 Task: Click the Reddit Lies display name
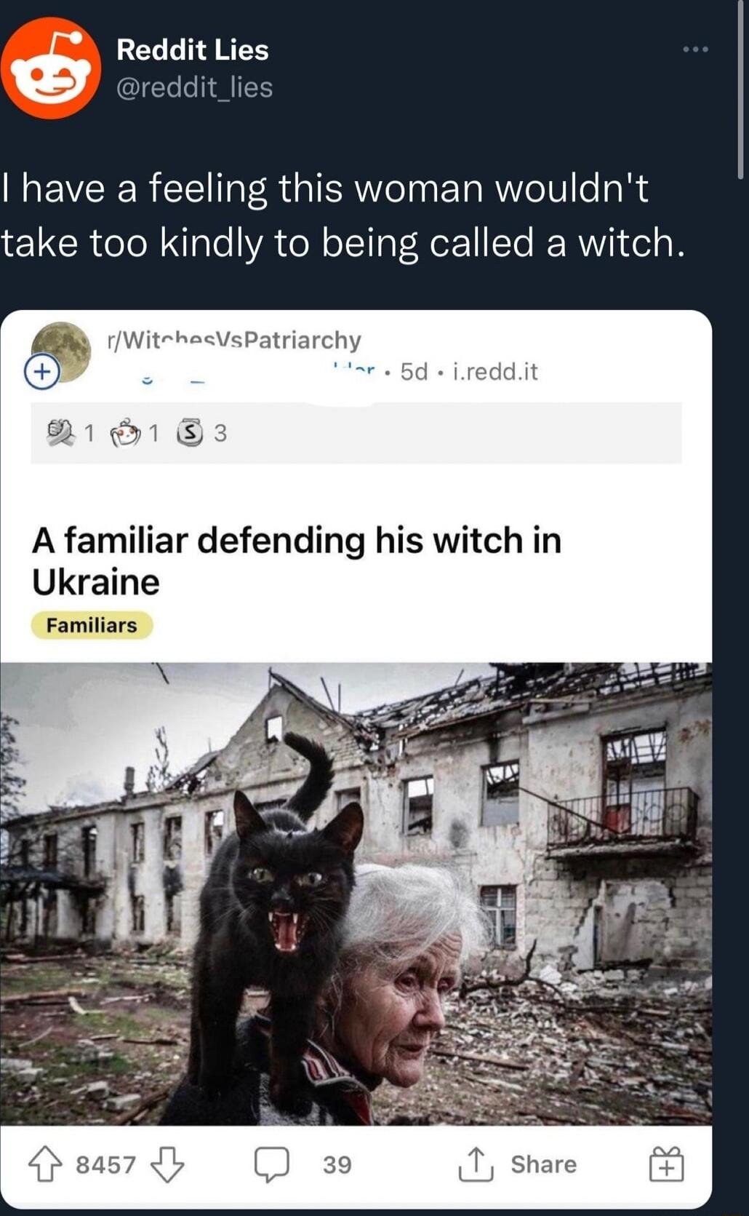click(x=193, y=49)
